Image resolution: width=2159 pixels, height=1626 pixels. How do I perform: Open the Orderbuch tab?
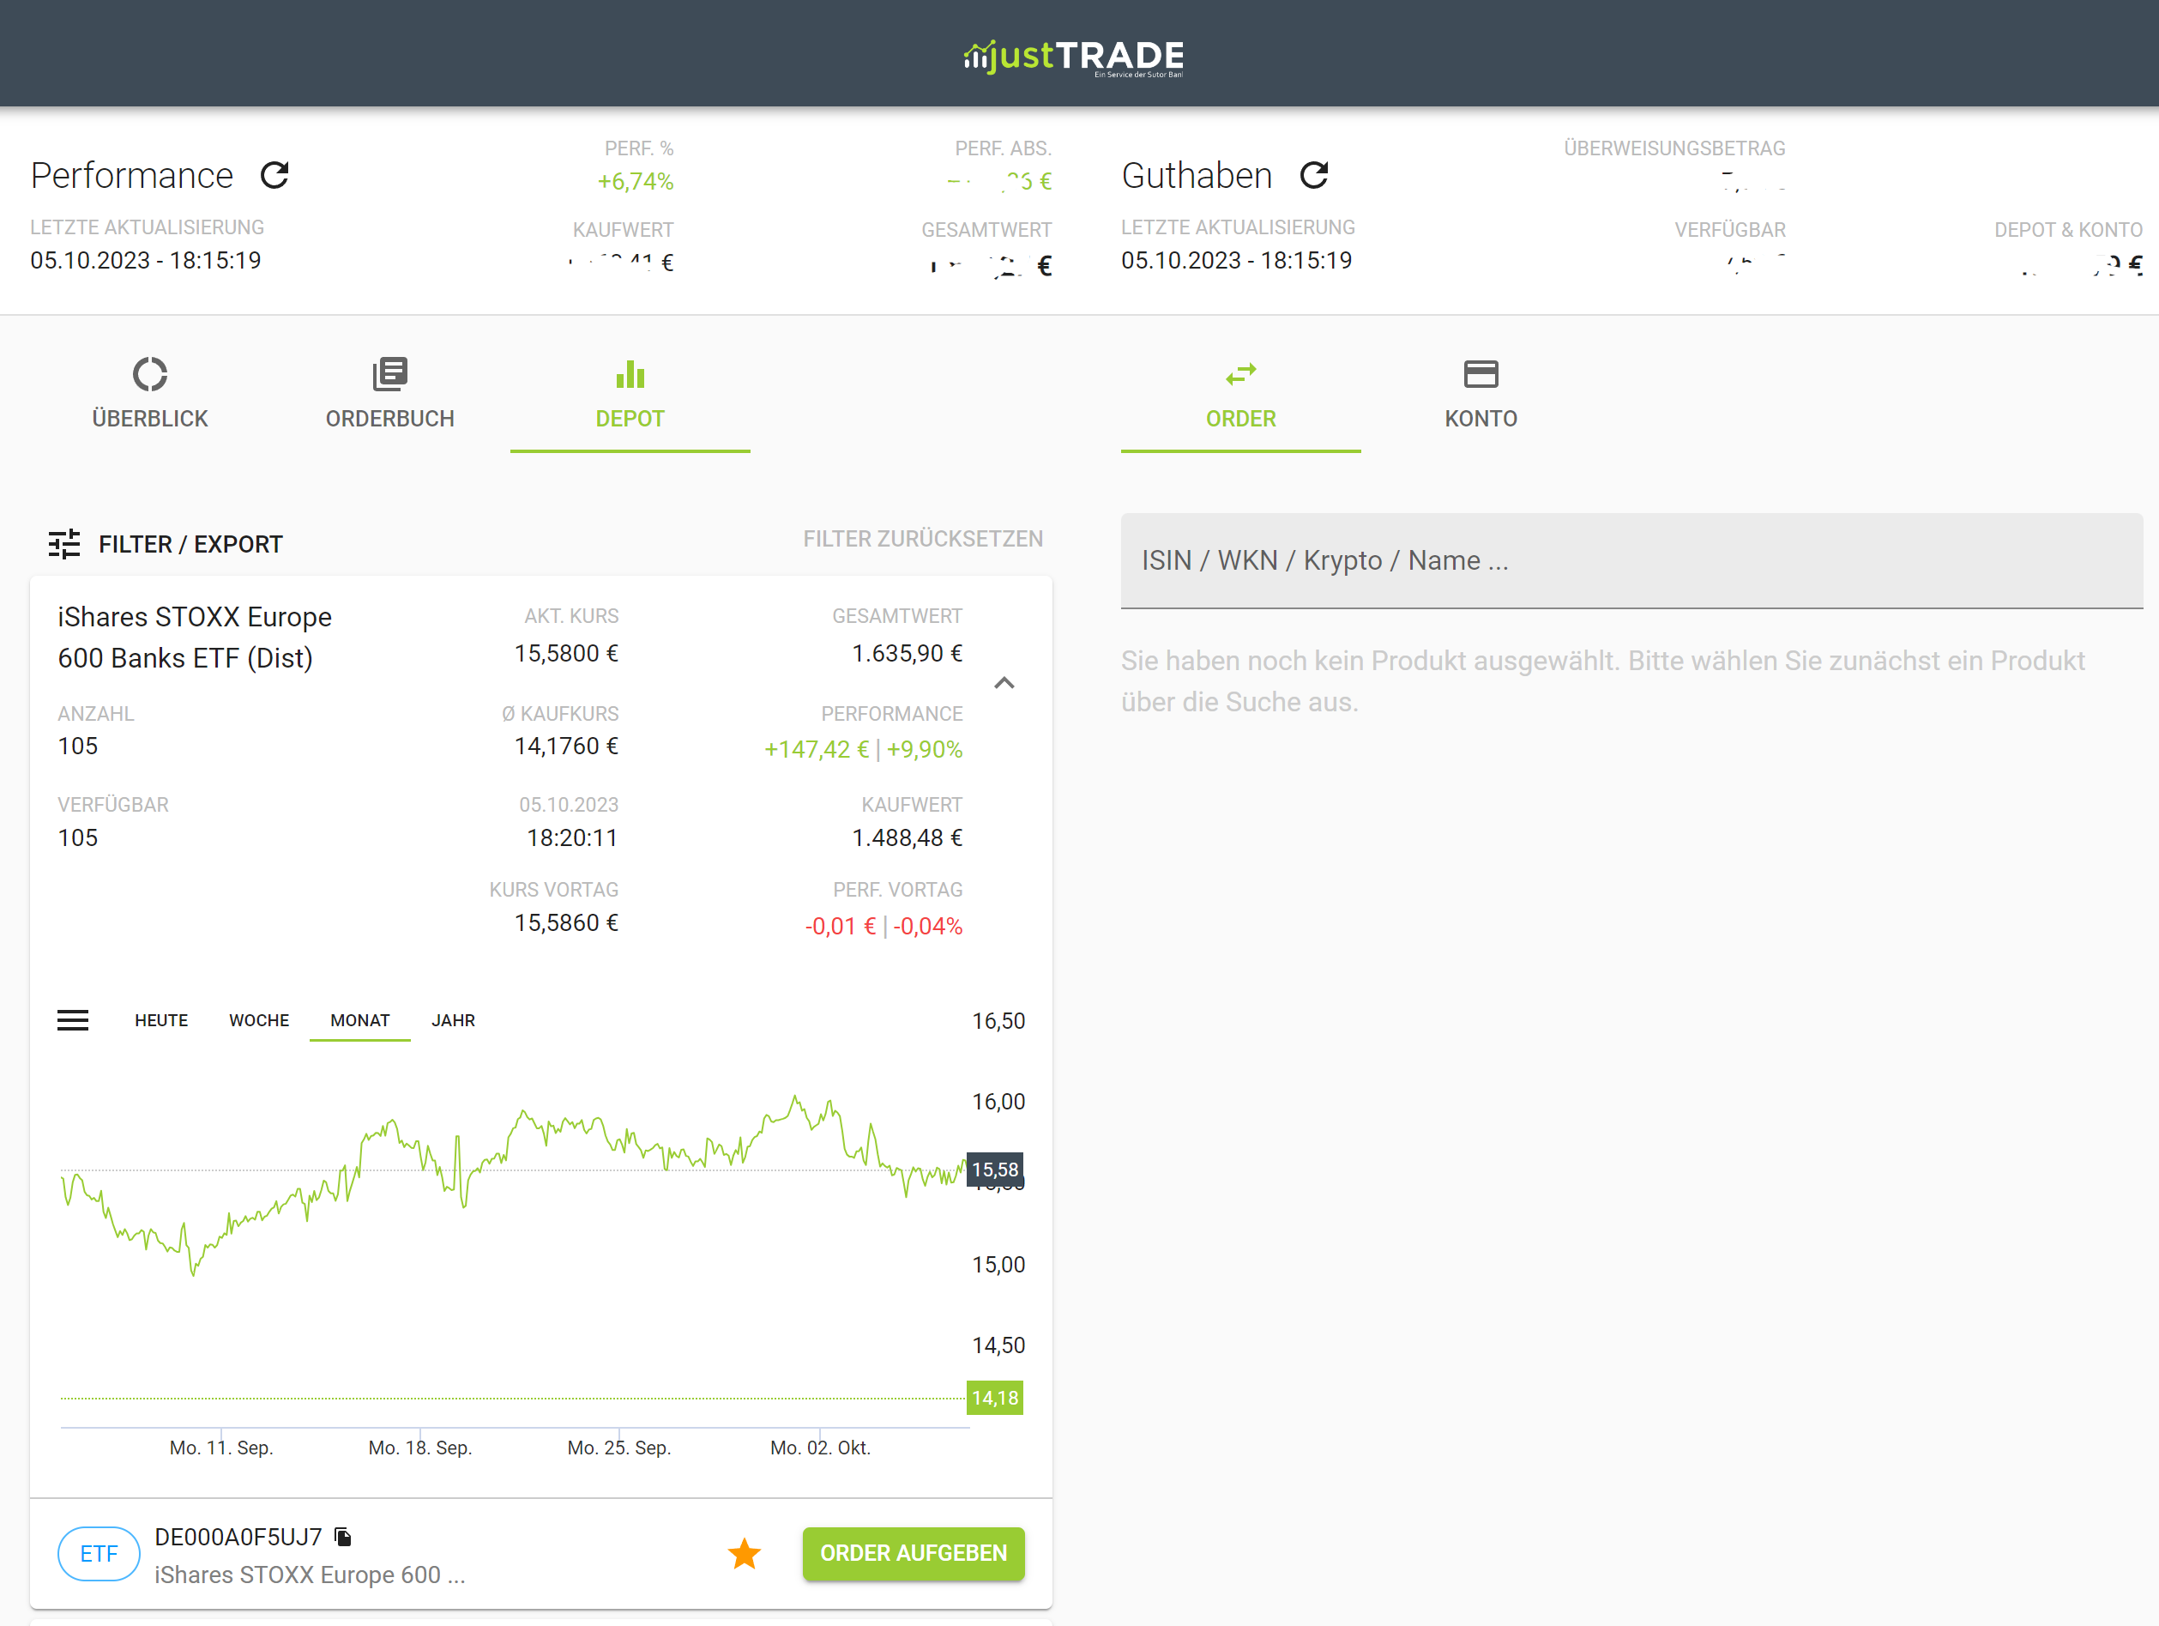(x=389, y=394)
